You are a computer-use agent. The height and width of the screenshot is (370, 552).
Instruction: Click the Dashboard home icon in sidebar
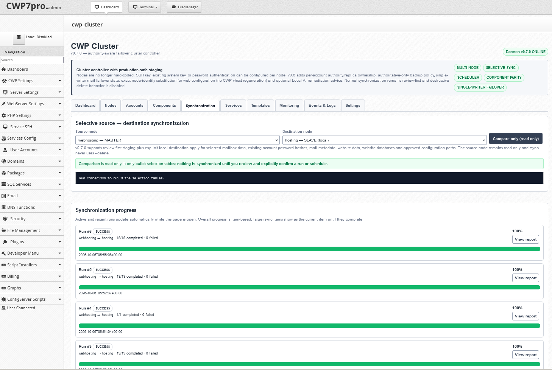(x=4, y=69)
